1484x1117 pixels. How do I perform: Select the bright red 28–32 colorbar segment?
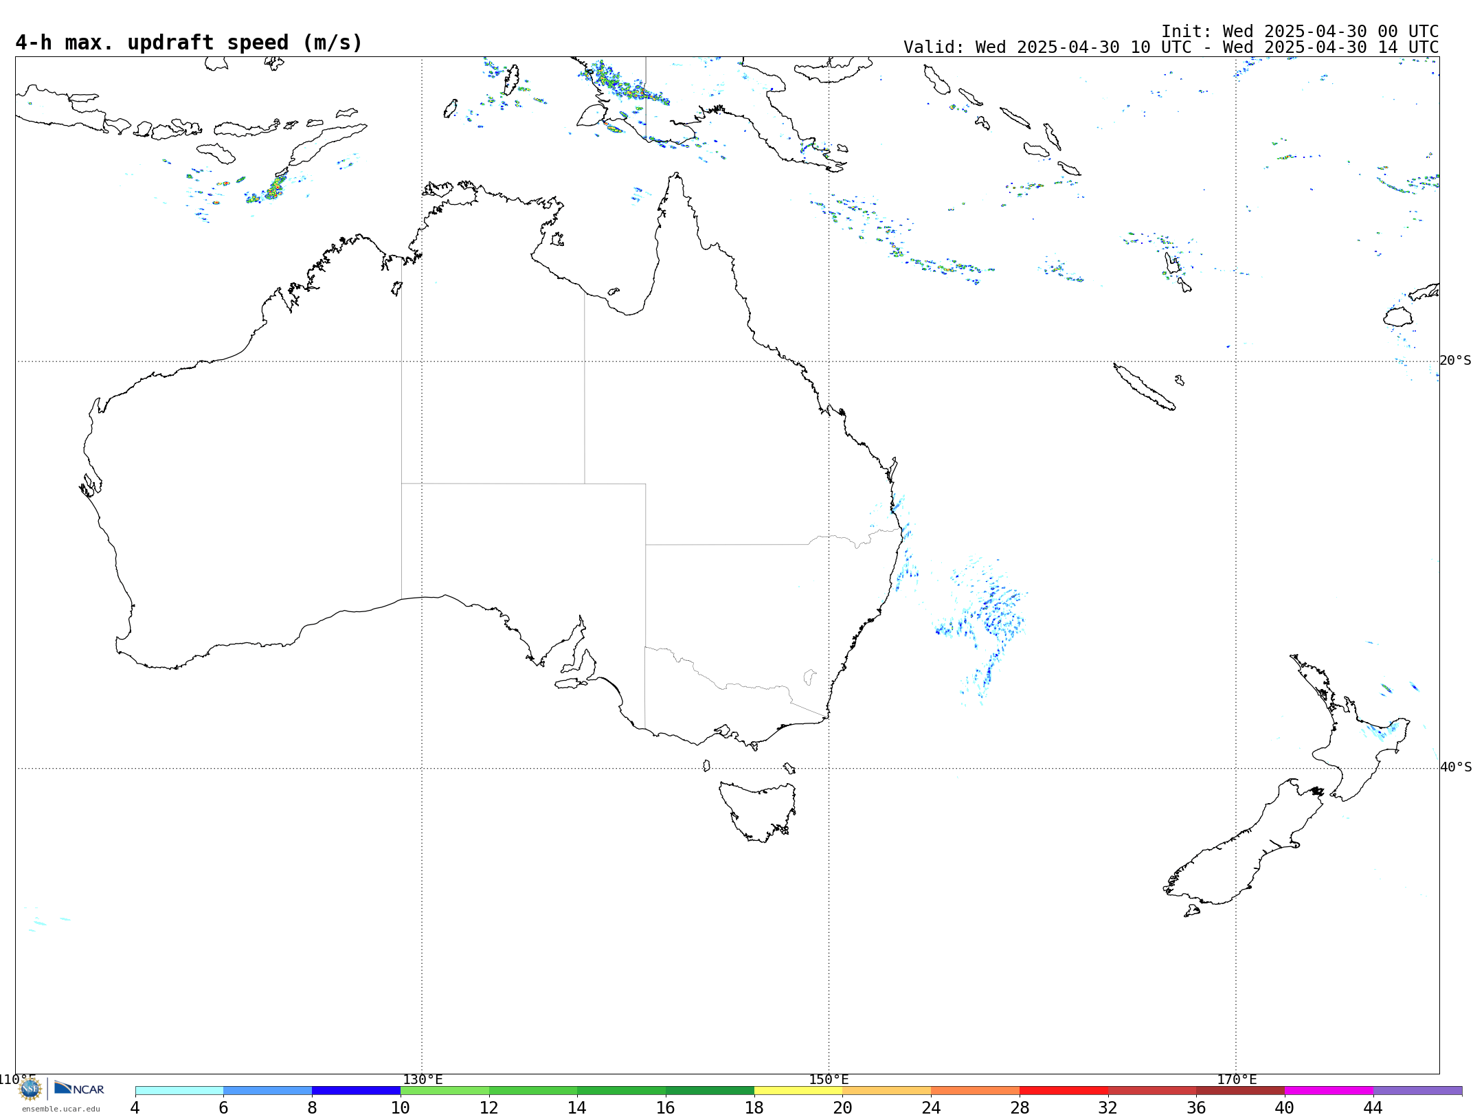[1064, 1091]
